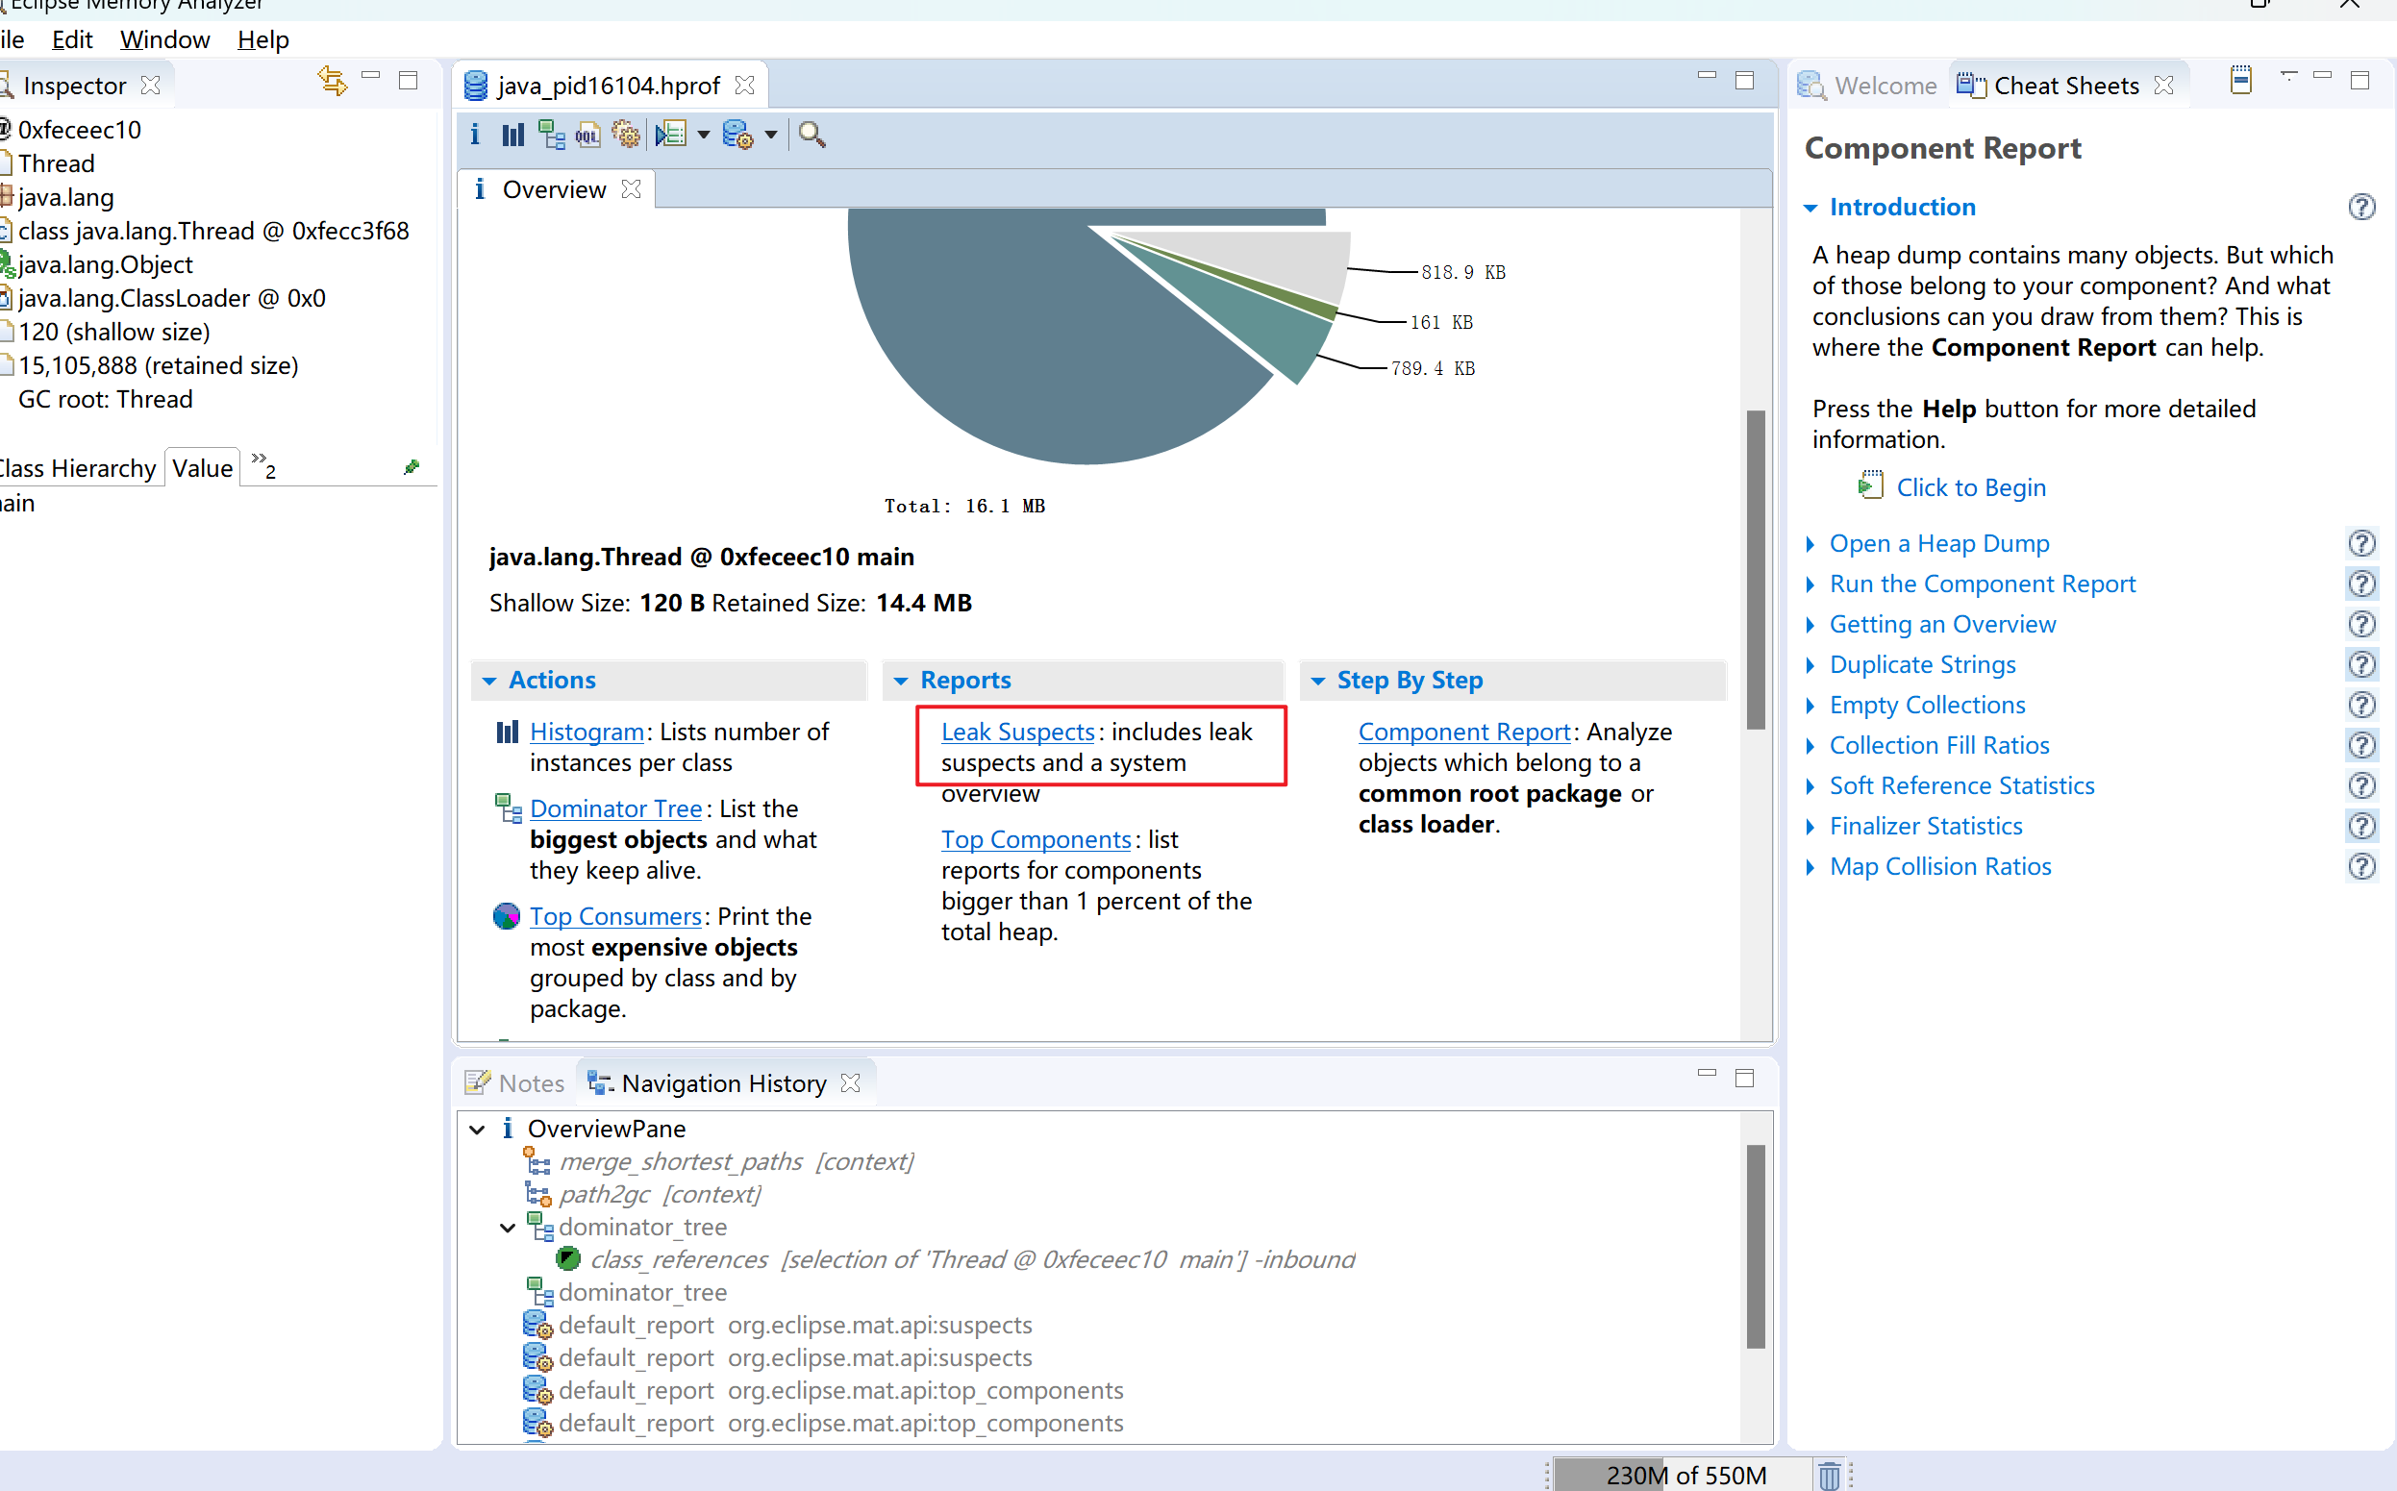The width and height of the screenshot is (2397, 1491).
Task: Open thread overview with the gears icon
Action: 625,135
